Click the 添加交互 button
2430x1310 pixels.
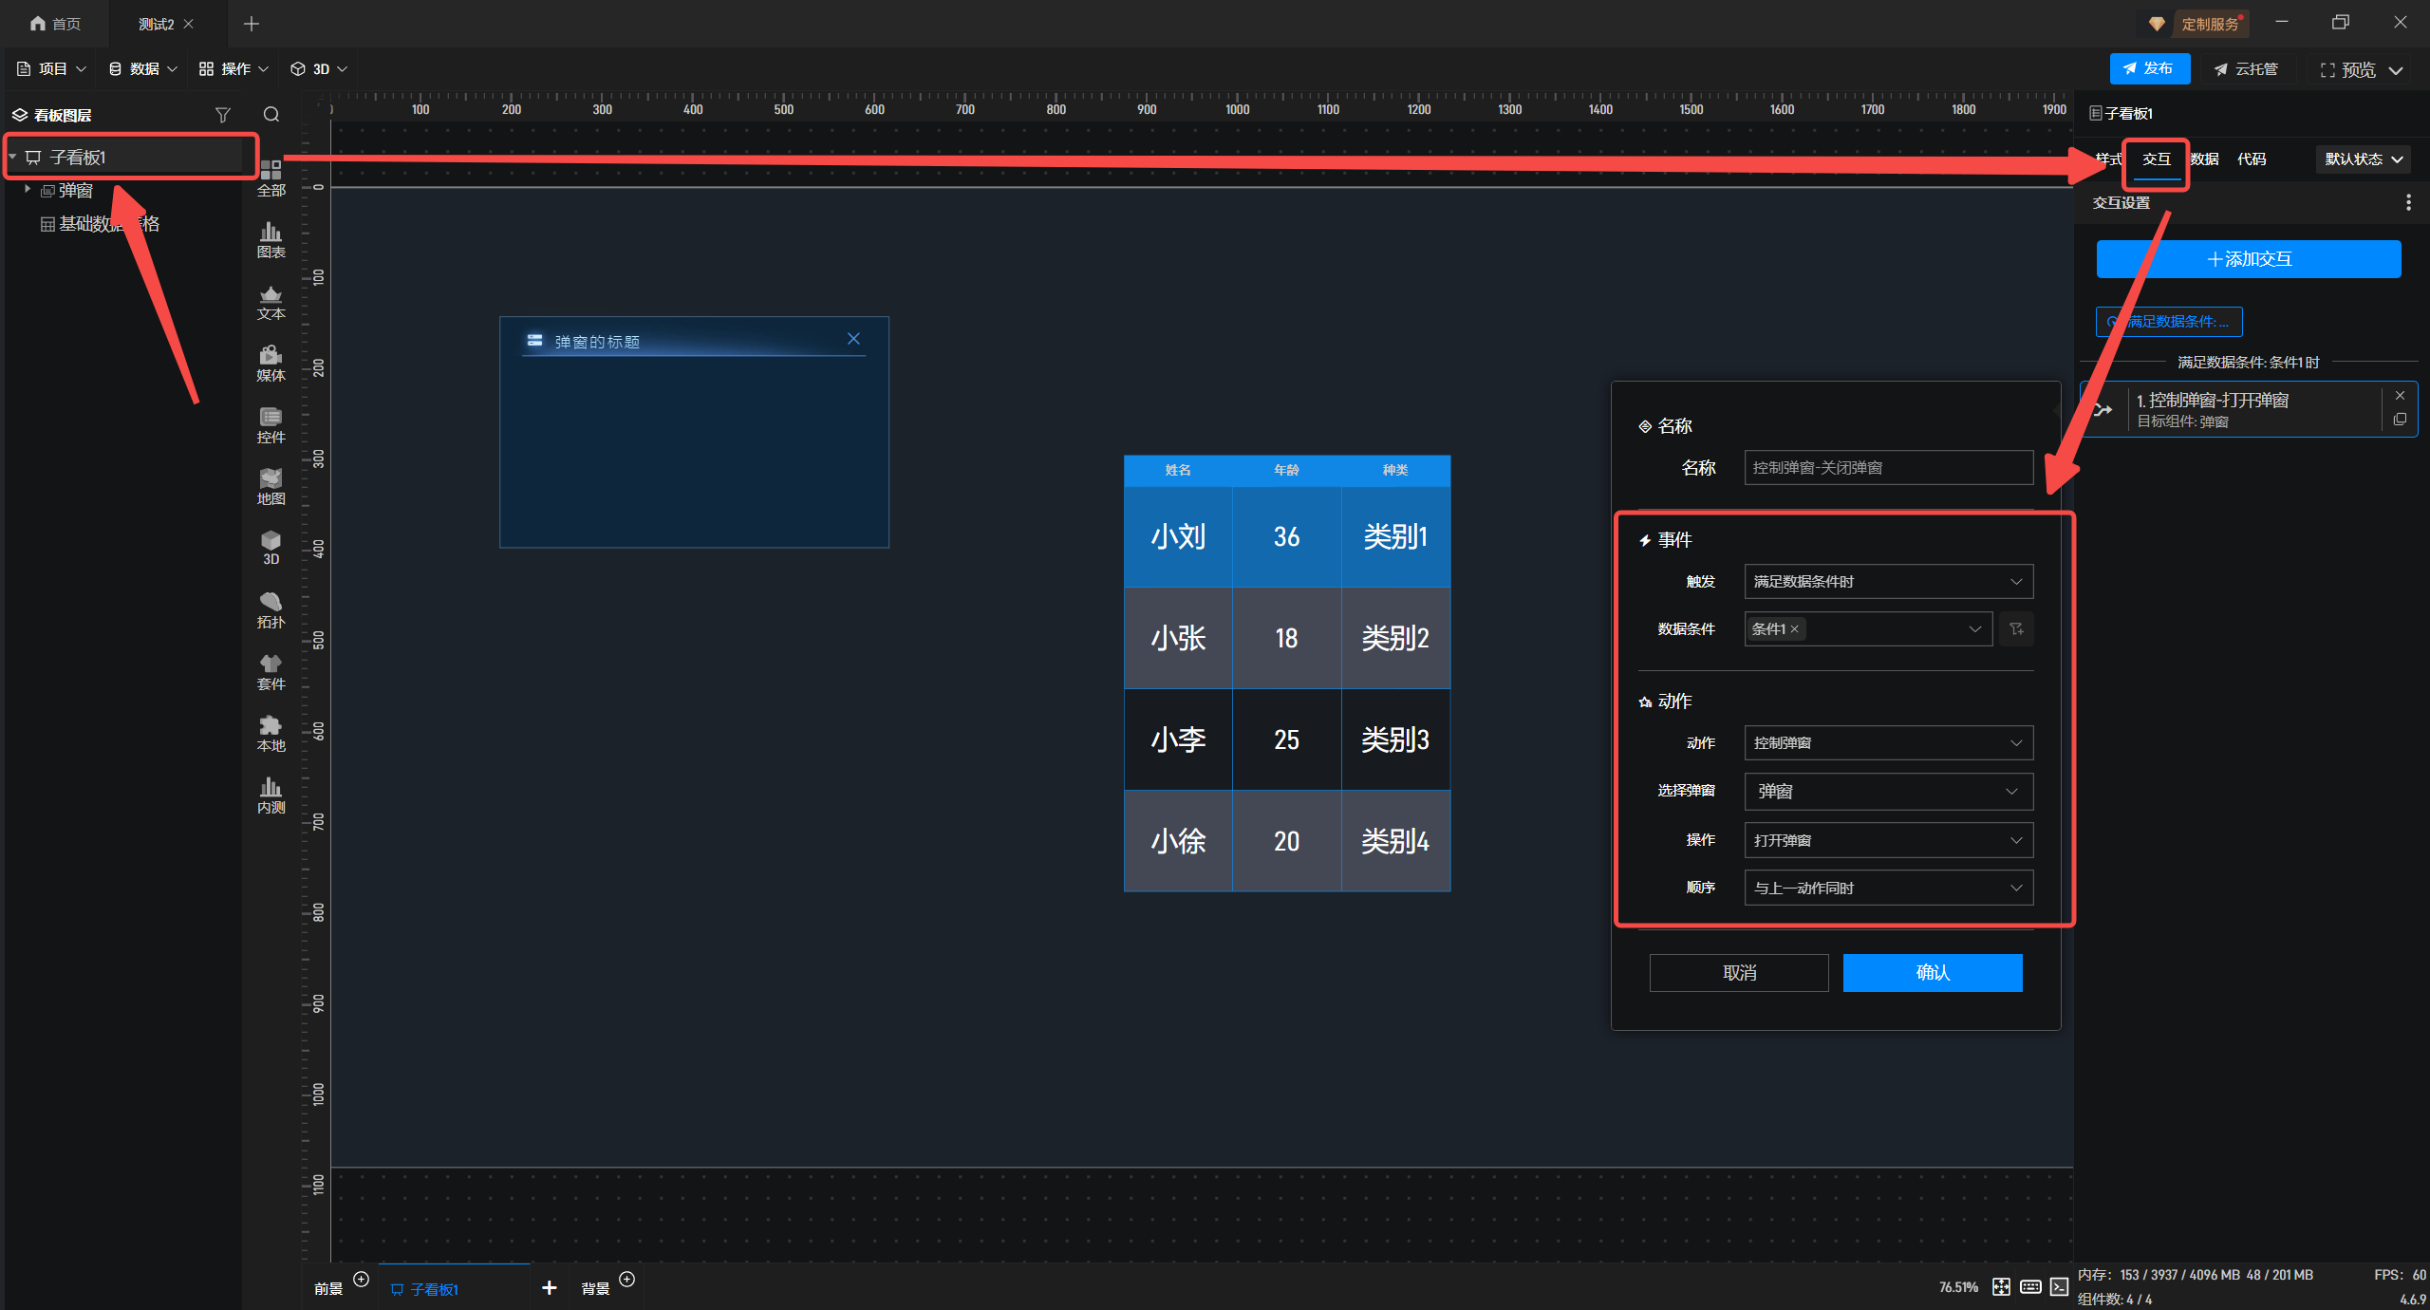[x=2248, y=259]
